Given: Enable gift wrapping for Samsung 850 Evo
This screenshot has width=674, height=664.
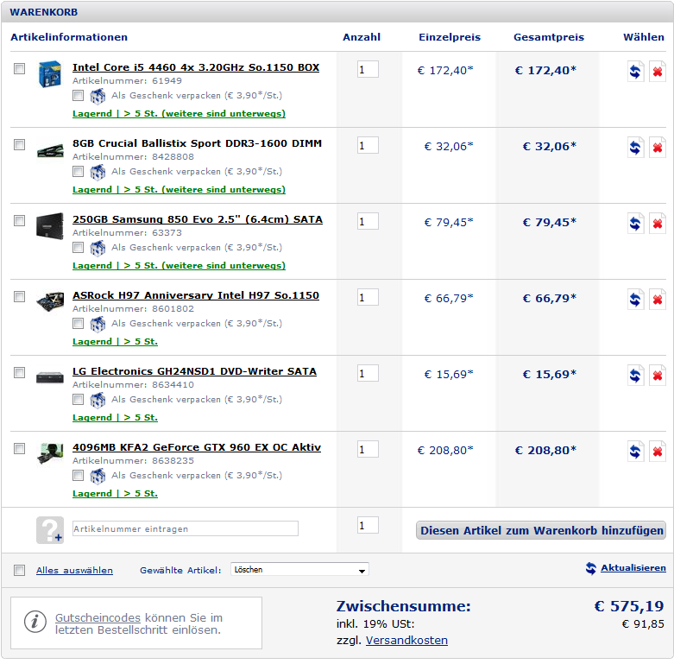Looking at the screenshot, I should click(x=78, y=247).
